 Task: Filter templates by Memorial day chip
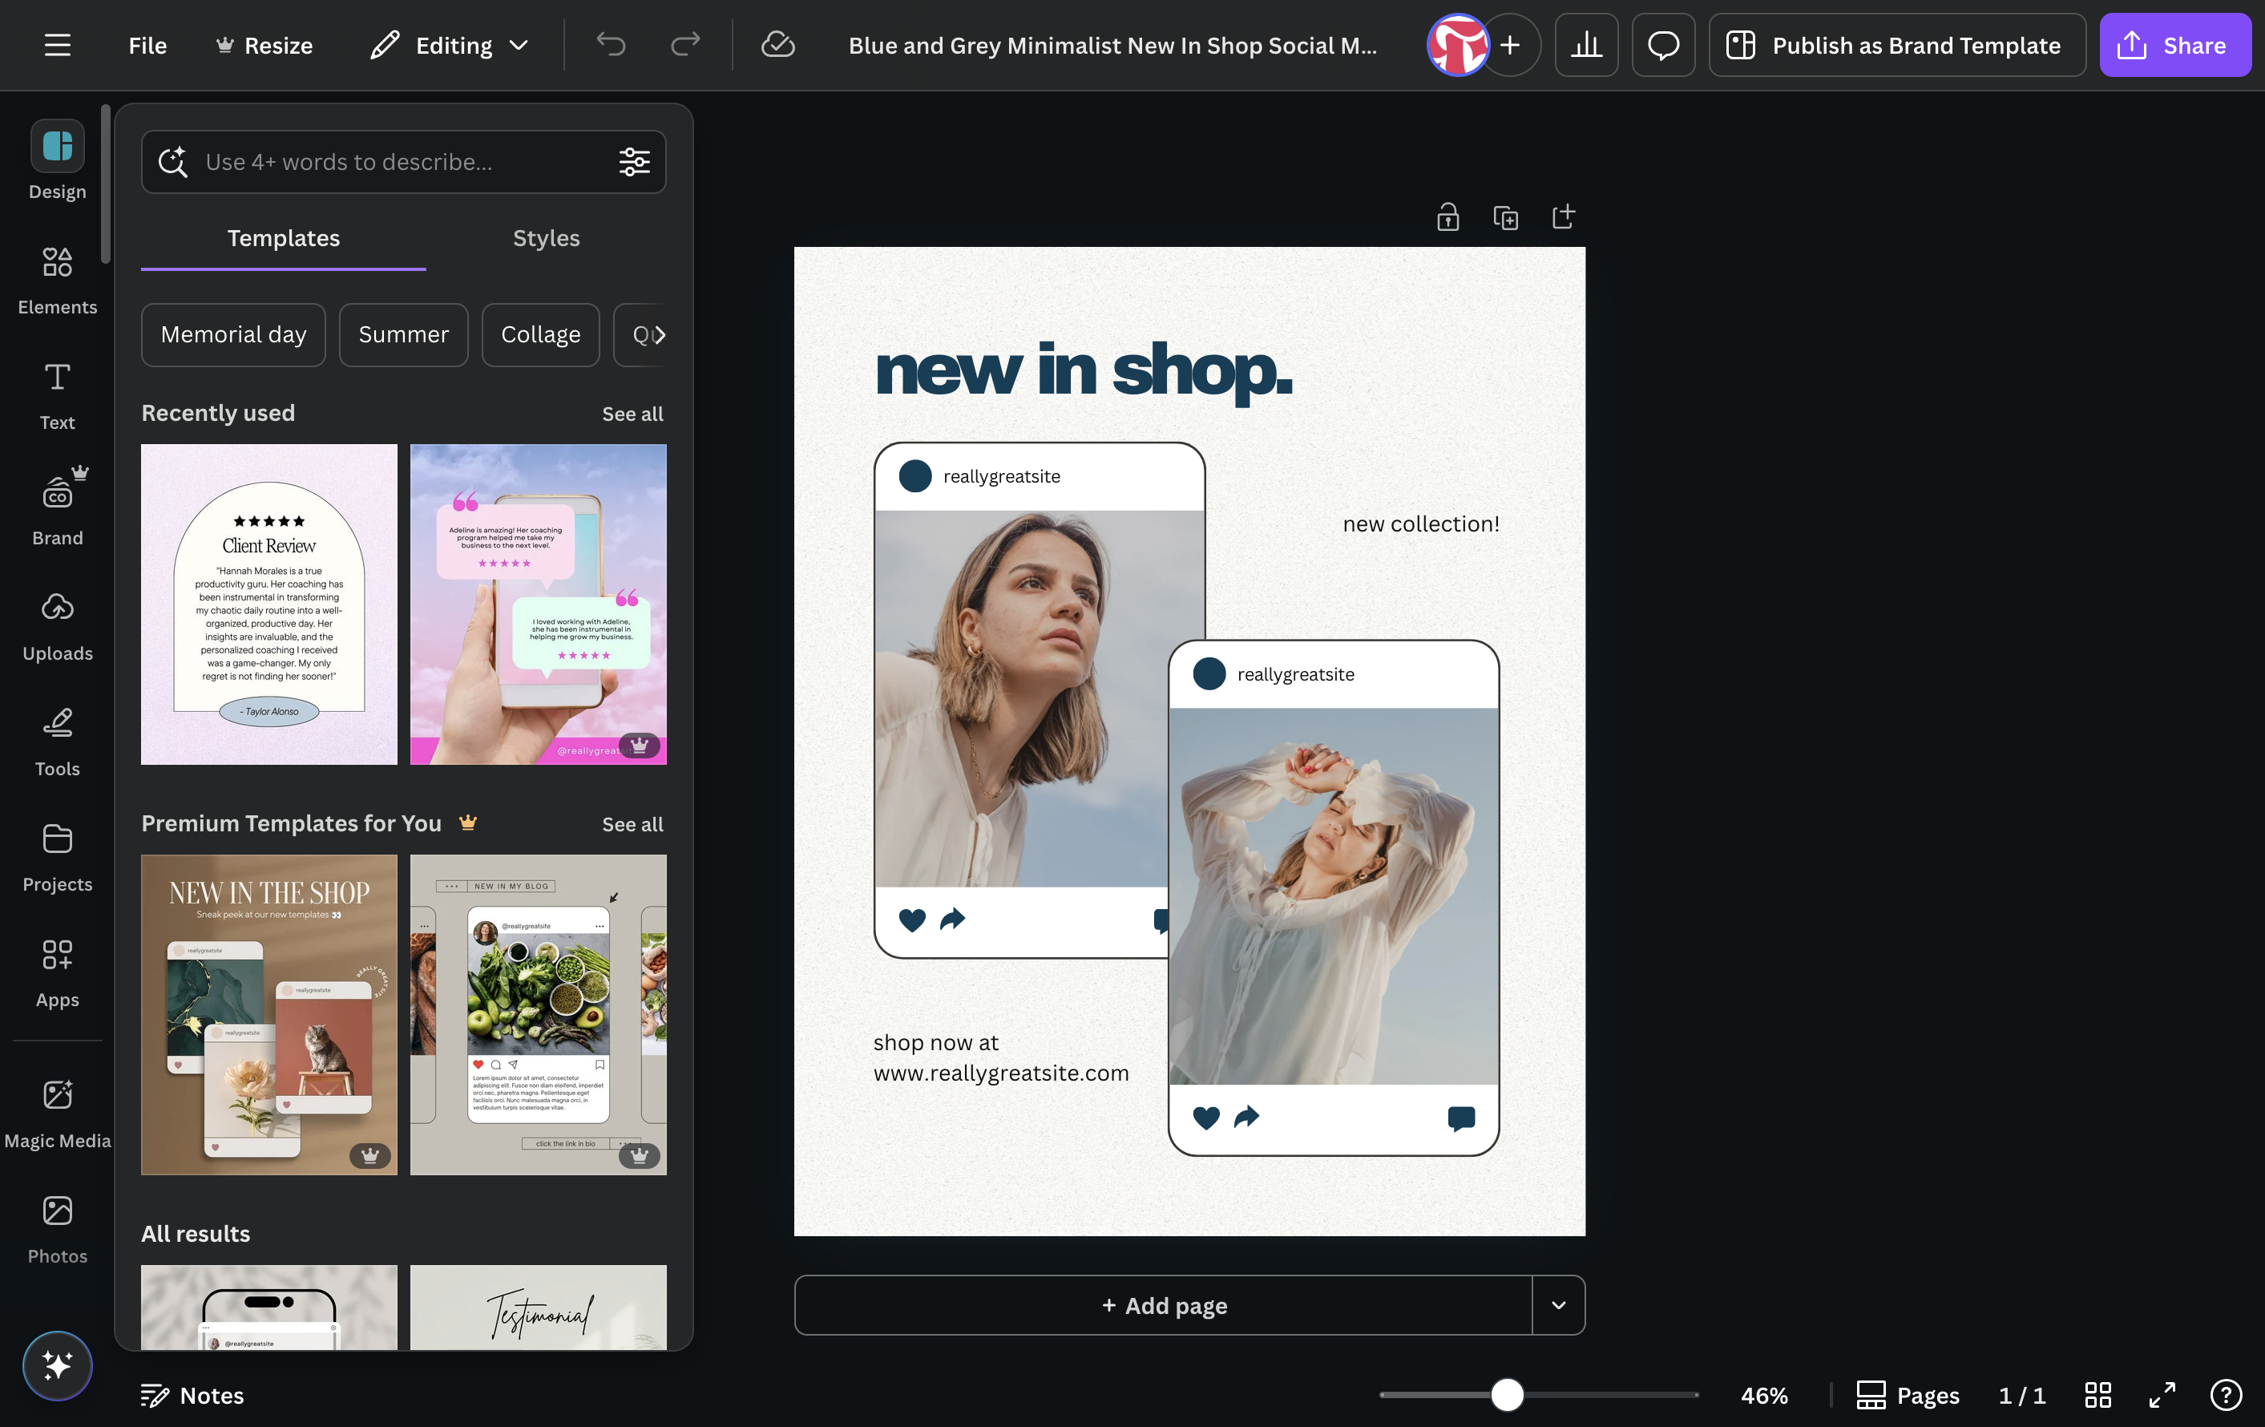(233, 334)
